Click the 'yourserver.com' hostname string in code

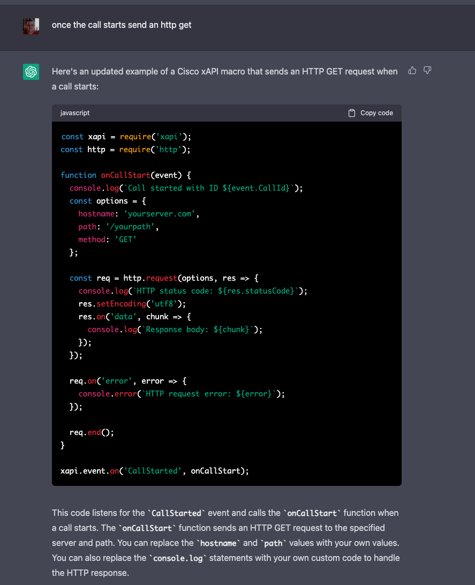(x=161, y=214)
